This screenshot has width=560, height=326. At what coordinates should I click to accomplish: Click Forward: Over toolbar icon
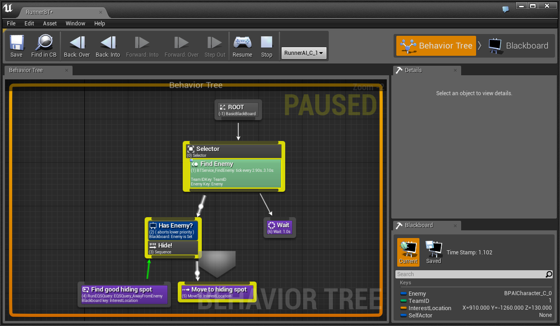(181, 43)
